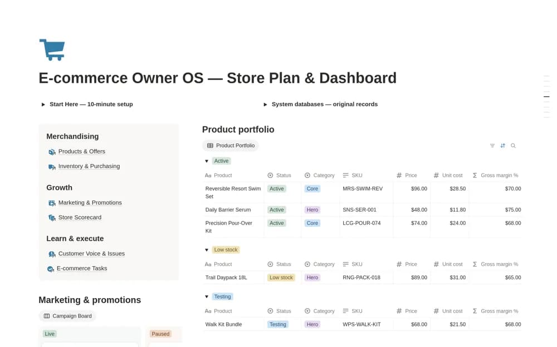Viewport: 557px width, 347px height.
Task: Click the E-commerce Tasks checkmark icon
Action: 51,269
